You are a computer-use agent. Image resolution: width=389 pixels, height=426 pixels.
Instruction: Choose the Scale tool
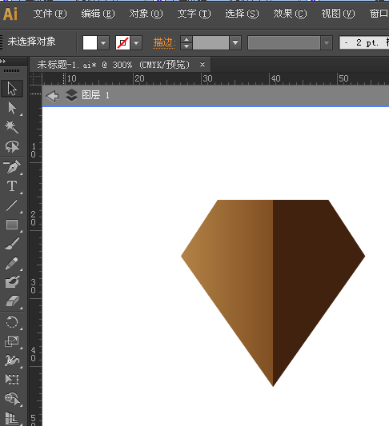click(x=12, y=341)
